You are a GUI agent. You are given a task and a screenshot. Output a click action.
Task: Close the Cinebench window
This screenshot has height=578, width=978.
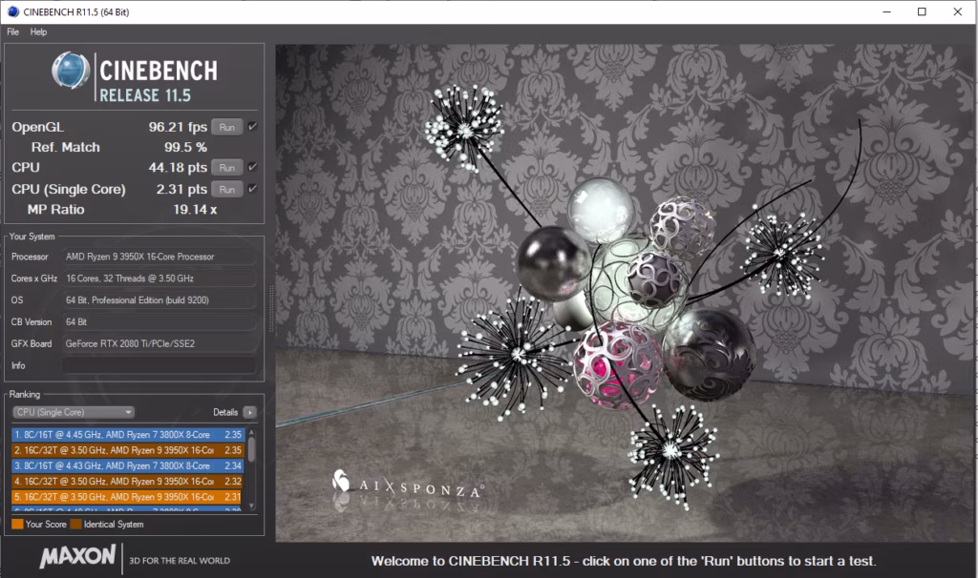point(957,11)
